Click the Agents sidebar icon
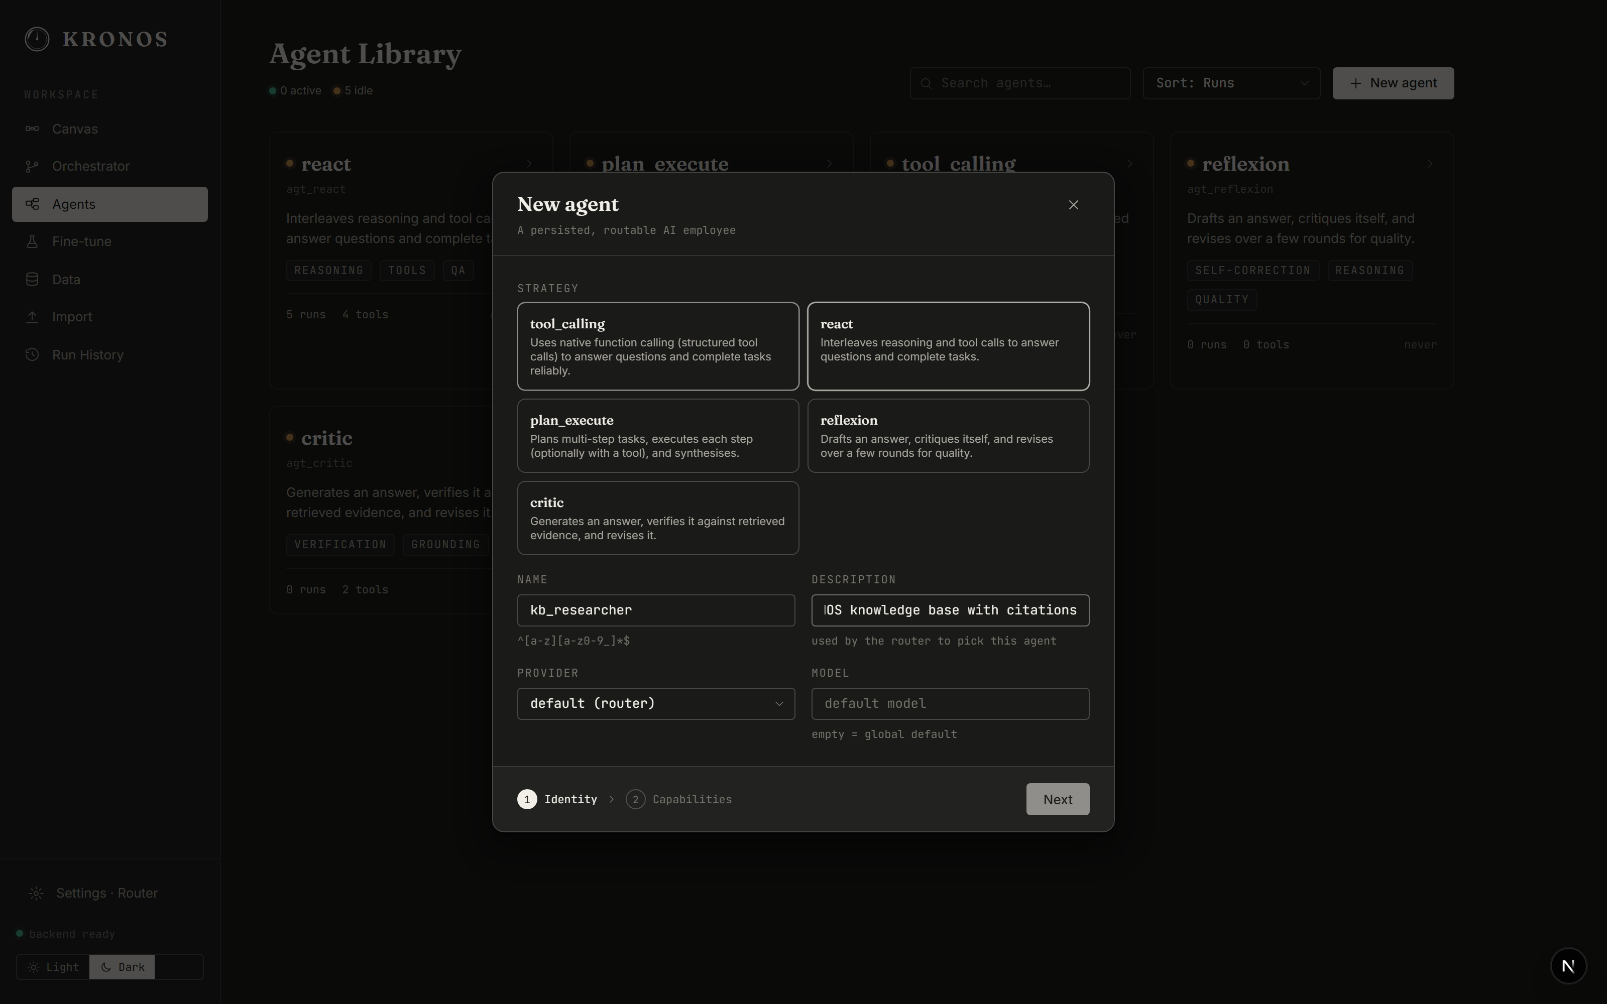The image size is (1607, 1004). tap(32, 204)
